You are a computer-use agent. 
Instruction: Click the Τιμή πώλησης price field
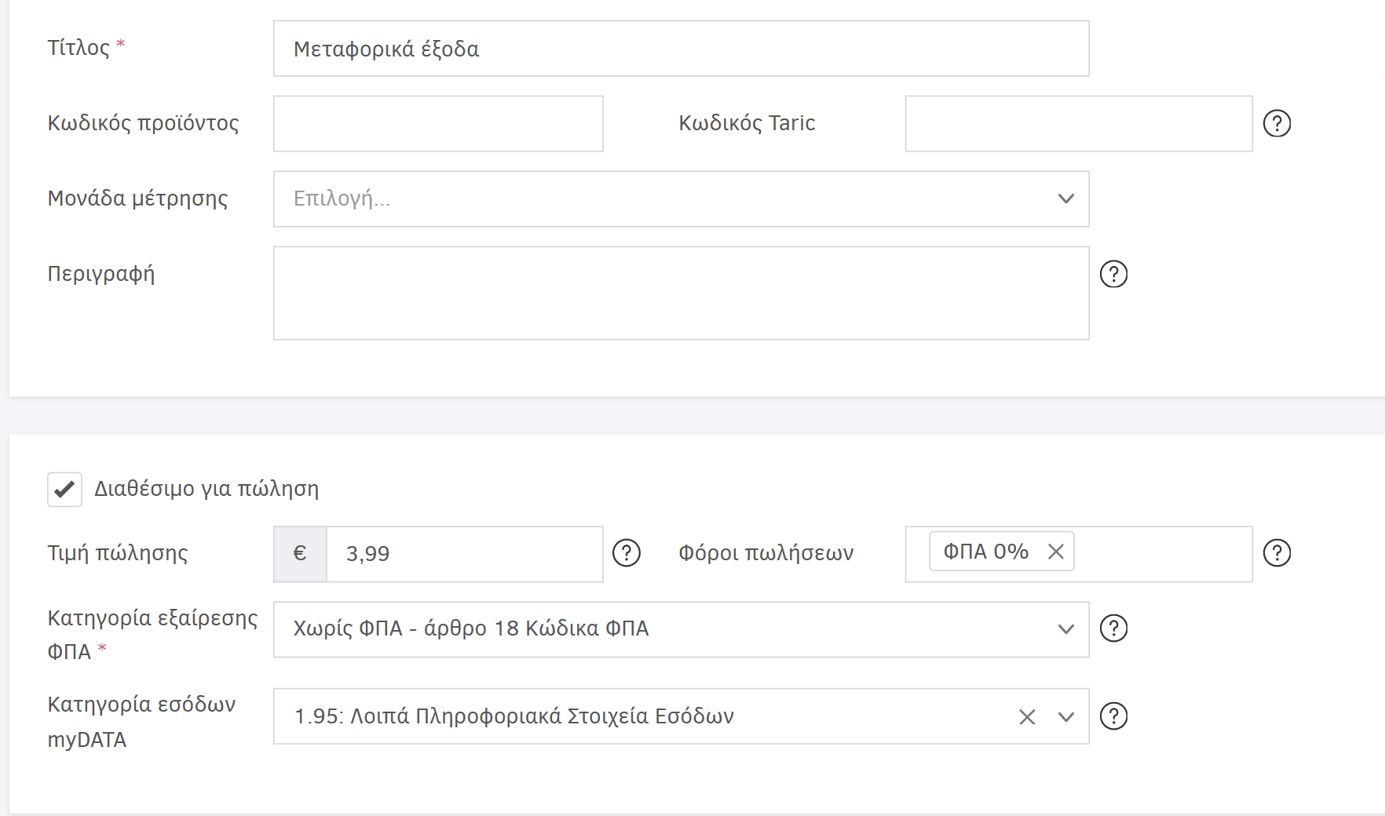coord(463,554)
